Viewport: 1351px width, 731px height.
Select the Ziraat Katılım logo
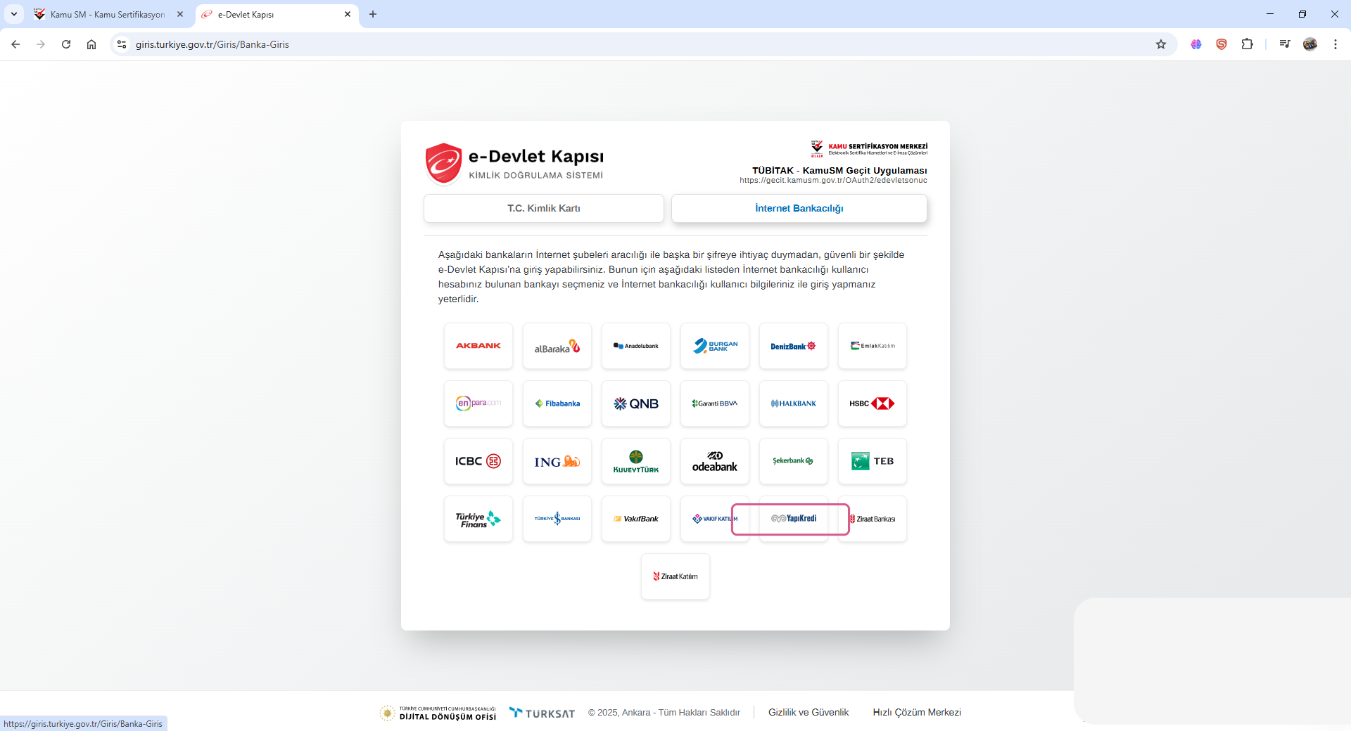click(675, 576)
